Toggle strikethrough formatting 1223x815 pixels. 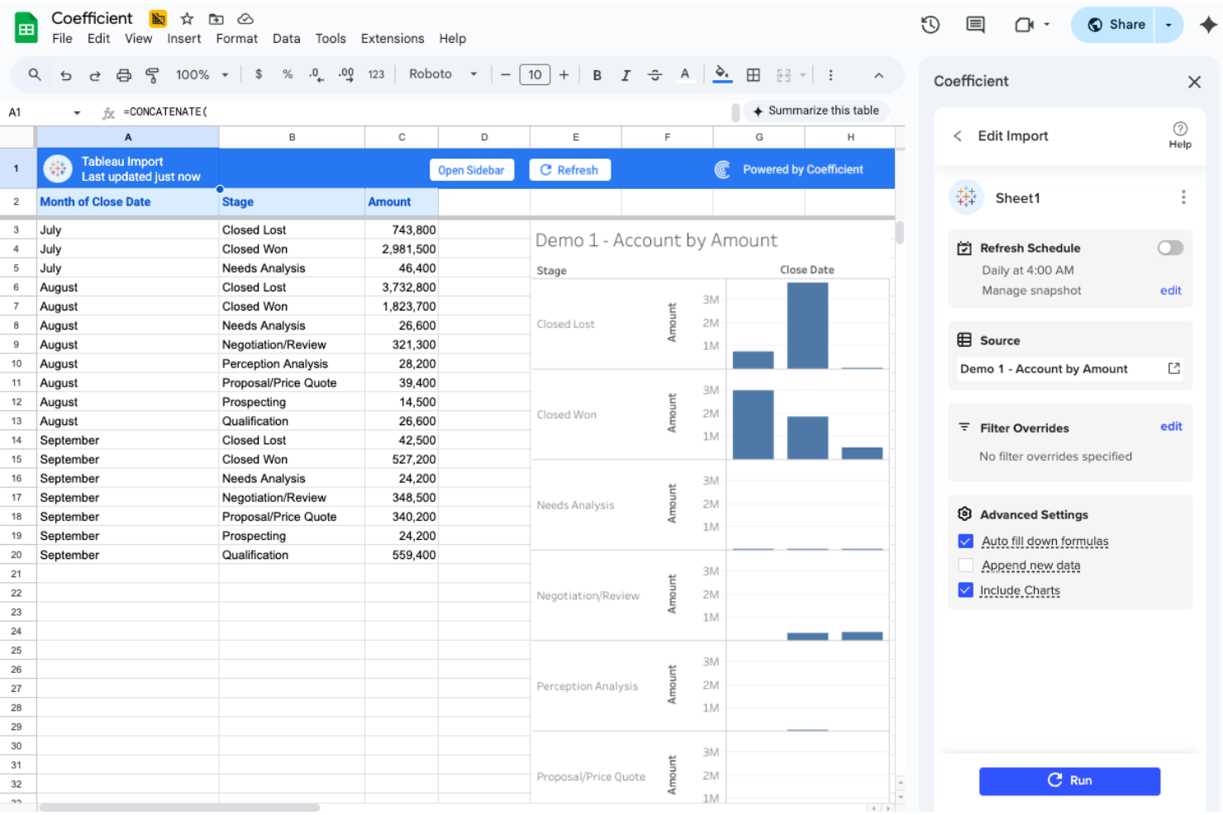[654, 74]
